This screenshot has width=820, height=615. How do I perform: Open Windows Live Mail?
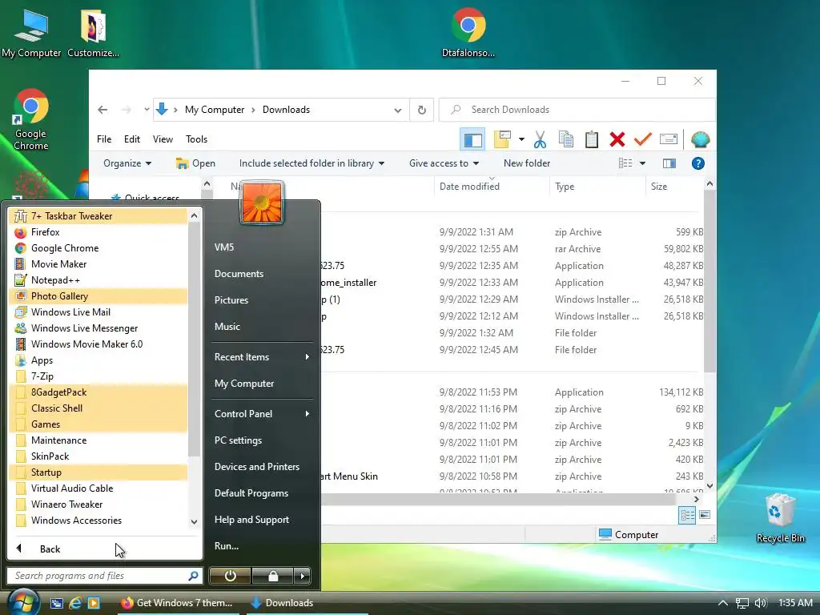98,312
